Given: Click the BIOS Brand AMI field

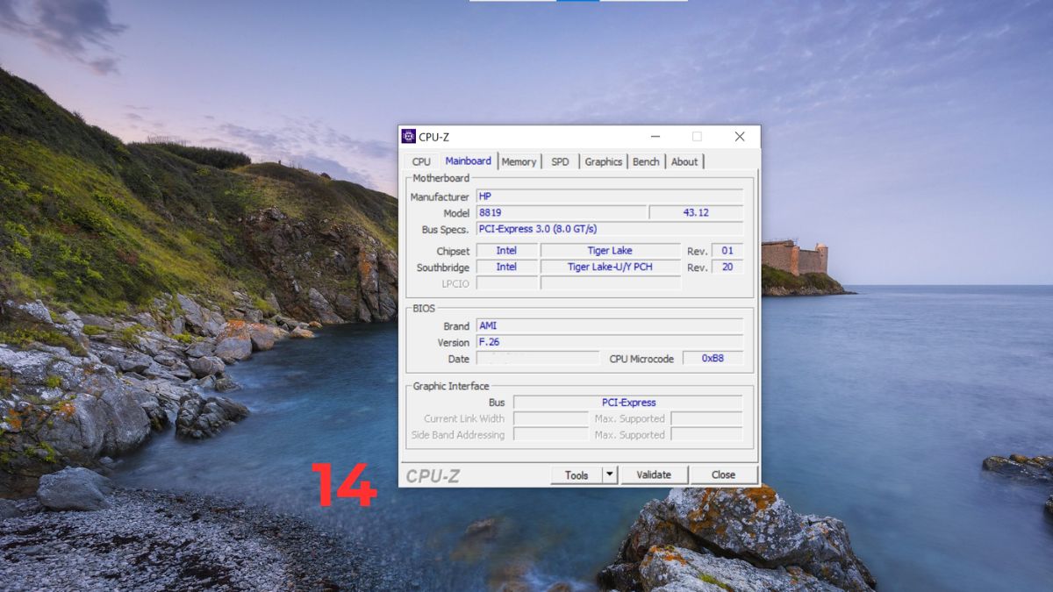Looking at the screenshot, I should pos(609,325).
